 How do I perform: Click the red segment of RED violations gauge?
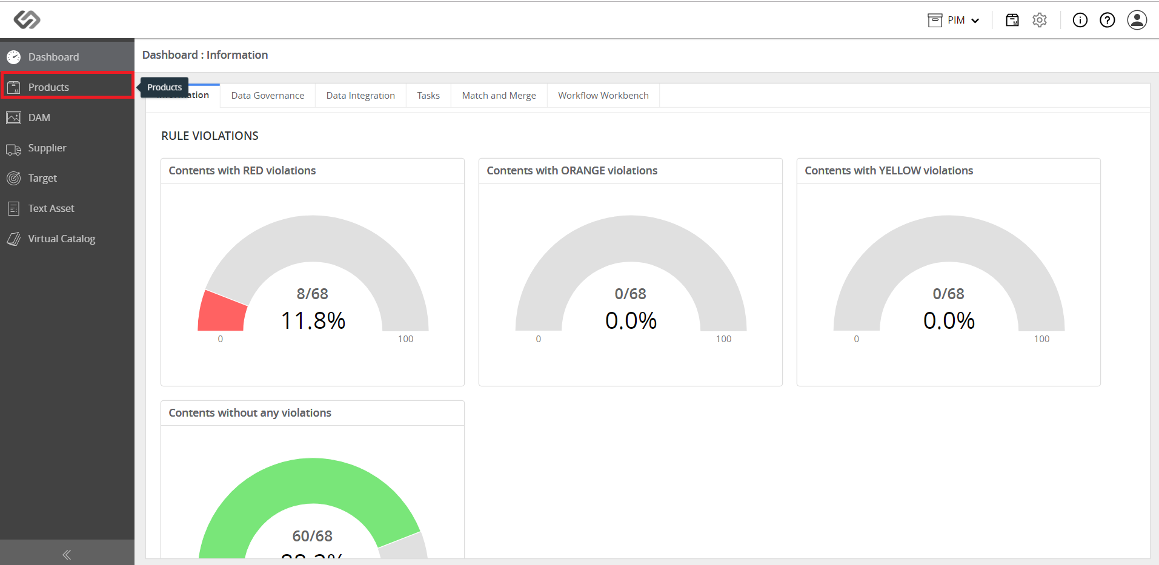tap(222, 313)
